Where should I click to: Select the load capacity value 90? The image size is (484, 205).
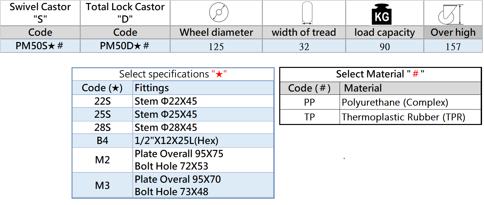tap(385, 47)
